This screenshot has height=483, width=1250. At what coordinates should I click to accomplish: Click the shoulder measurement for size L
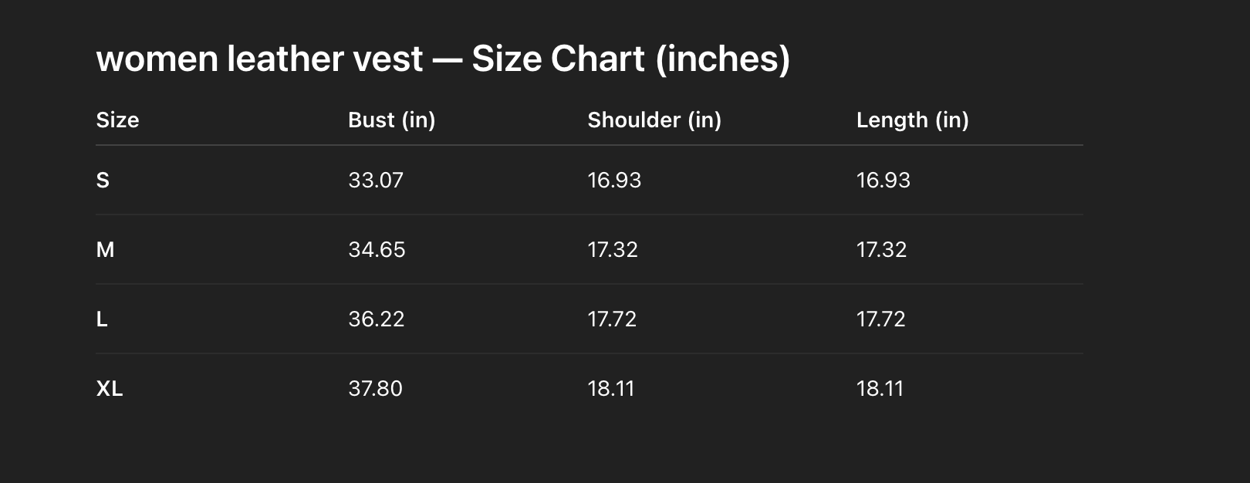tap(612, 319)
